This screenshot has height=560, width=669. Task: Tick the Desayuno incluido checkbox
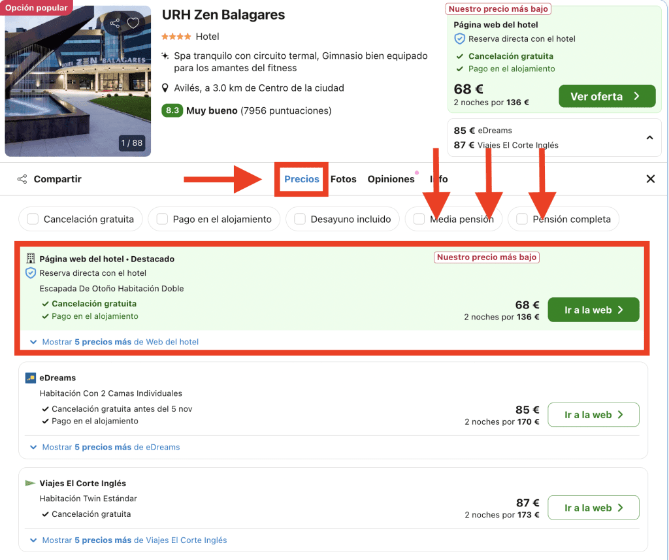[300, 220]
